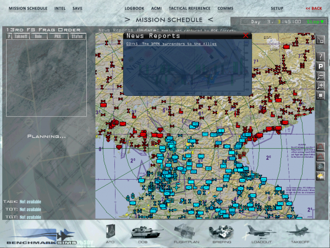The image size is (330, 248).
Task: Click the Day 3, 3:45:00 clock display
Action: [276, 21]
